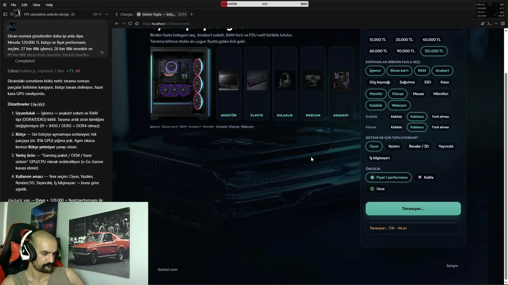
Task: Choose Kablosuz for Klavye
Action: click(417, 127)
